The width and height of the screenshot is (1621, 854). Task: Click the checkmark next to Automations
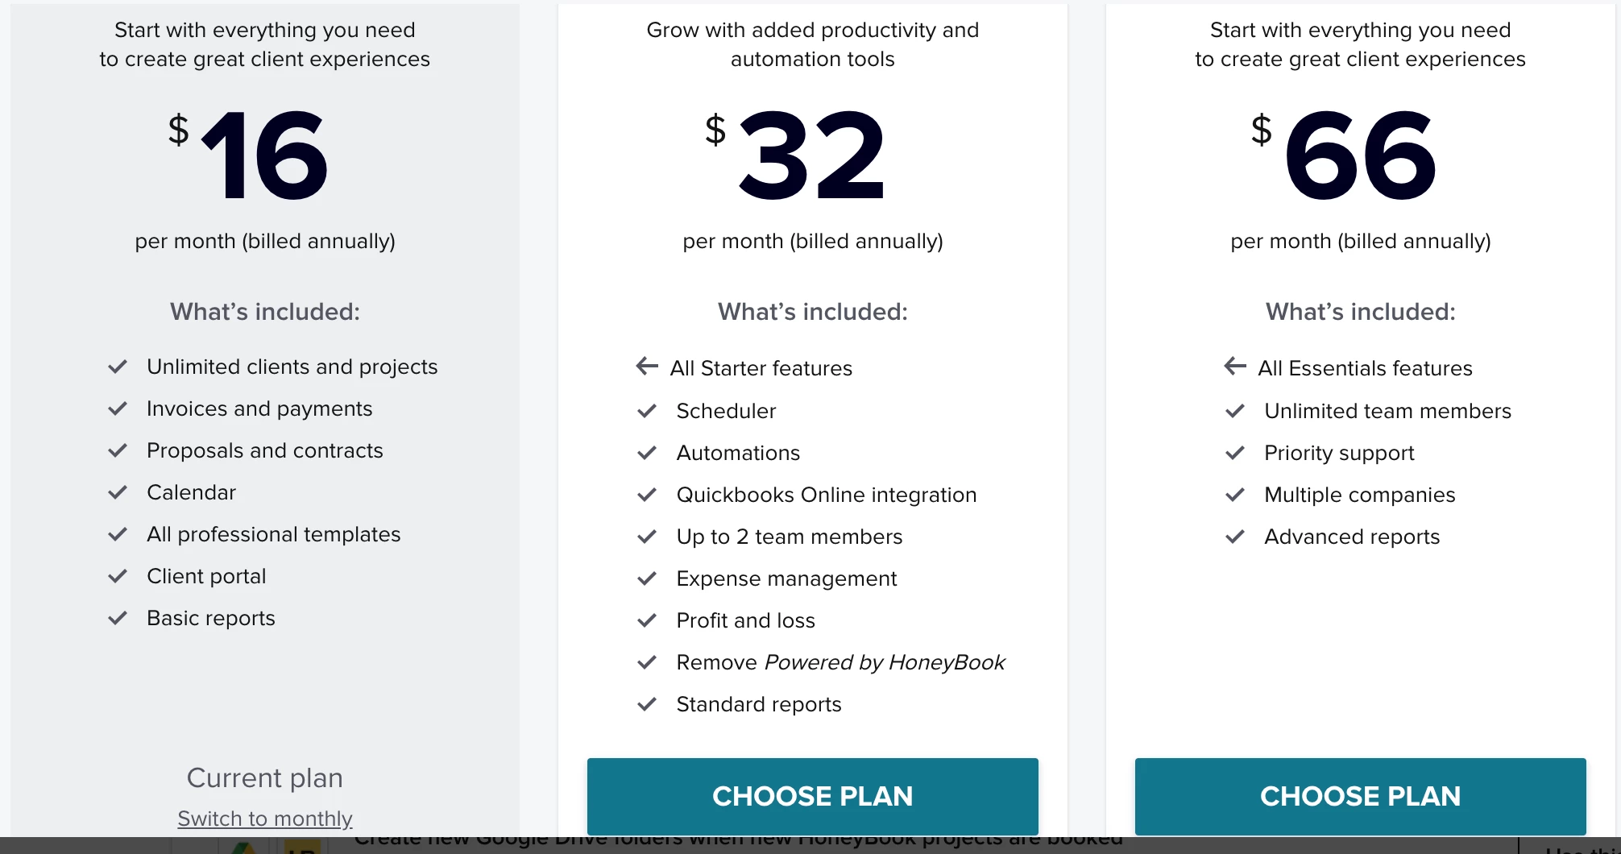click(x=647, y=453)
